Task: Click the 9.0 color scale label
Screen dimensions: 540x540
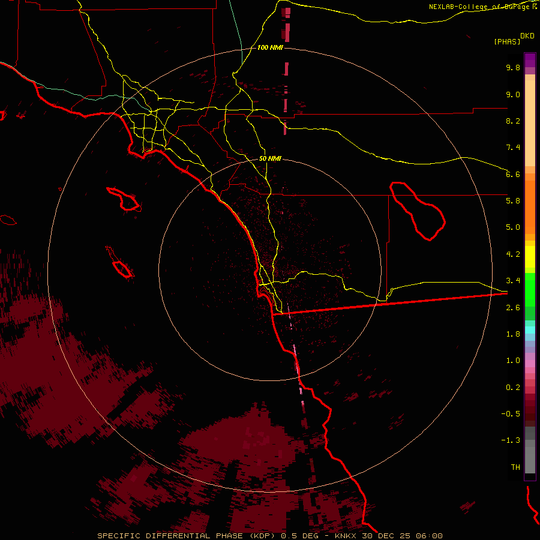Action: [513, 94]
